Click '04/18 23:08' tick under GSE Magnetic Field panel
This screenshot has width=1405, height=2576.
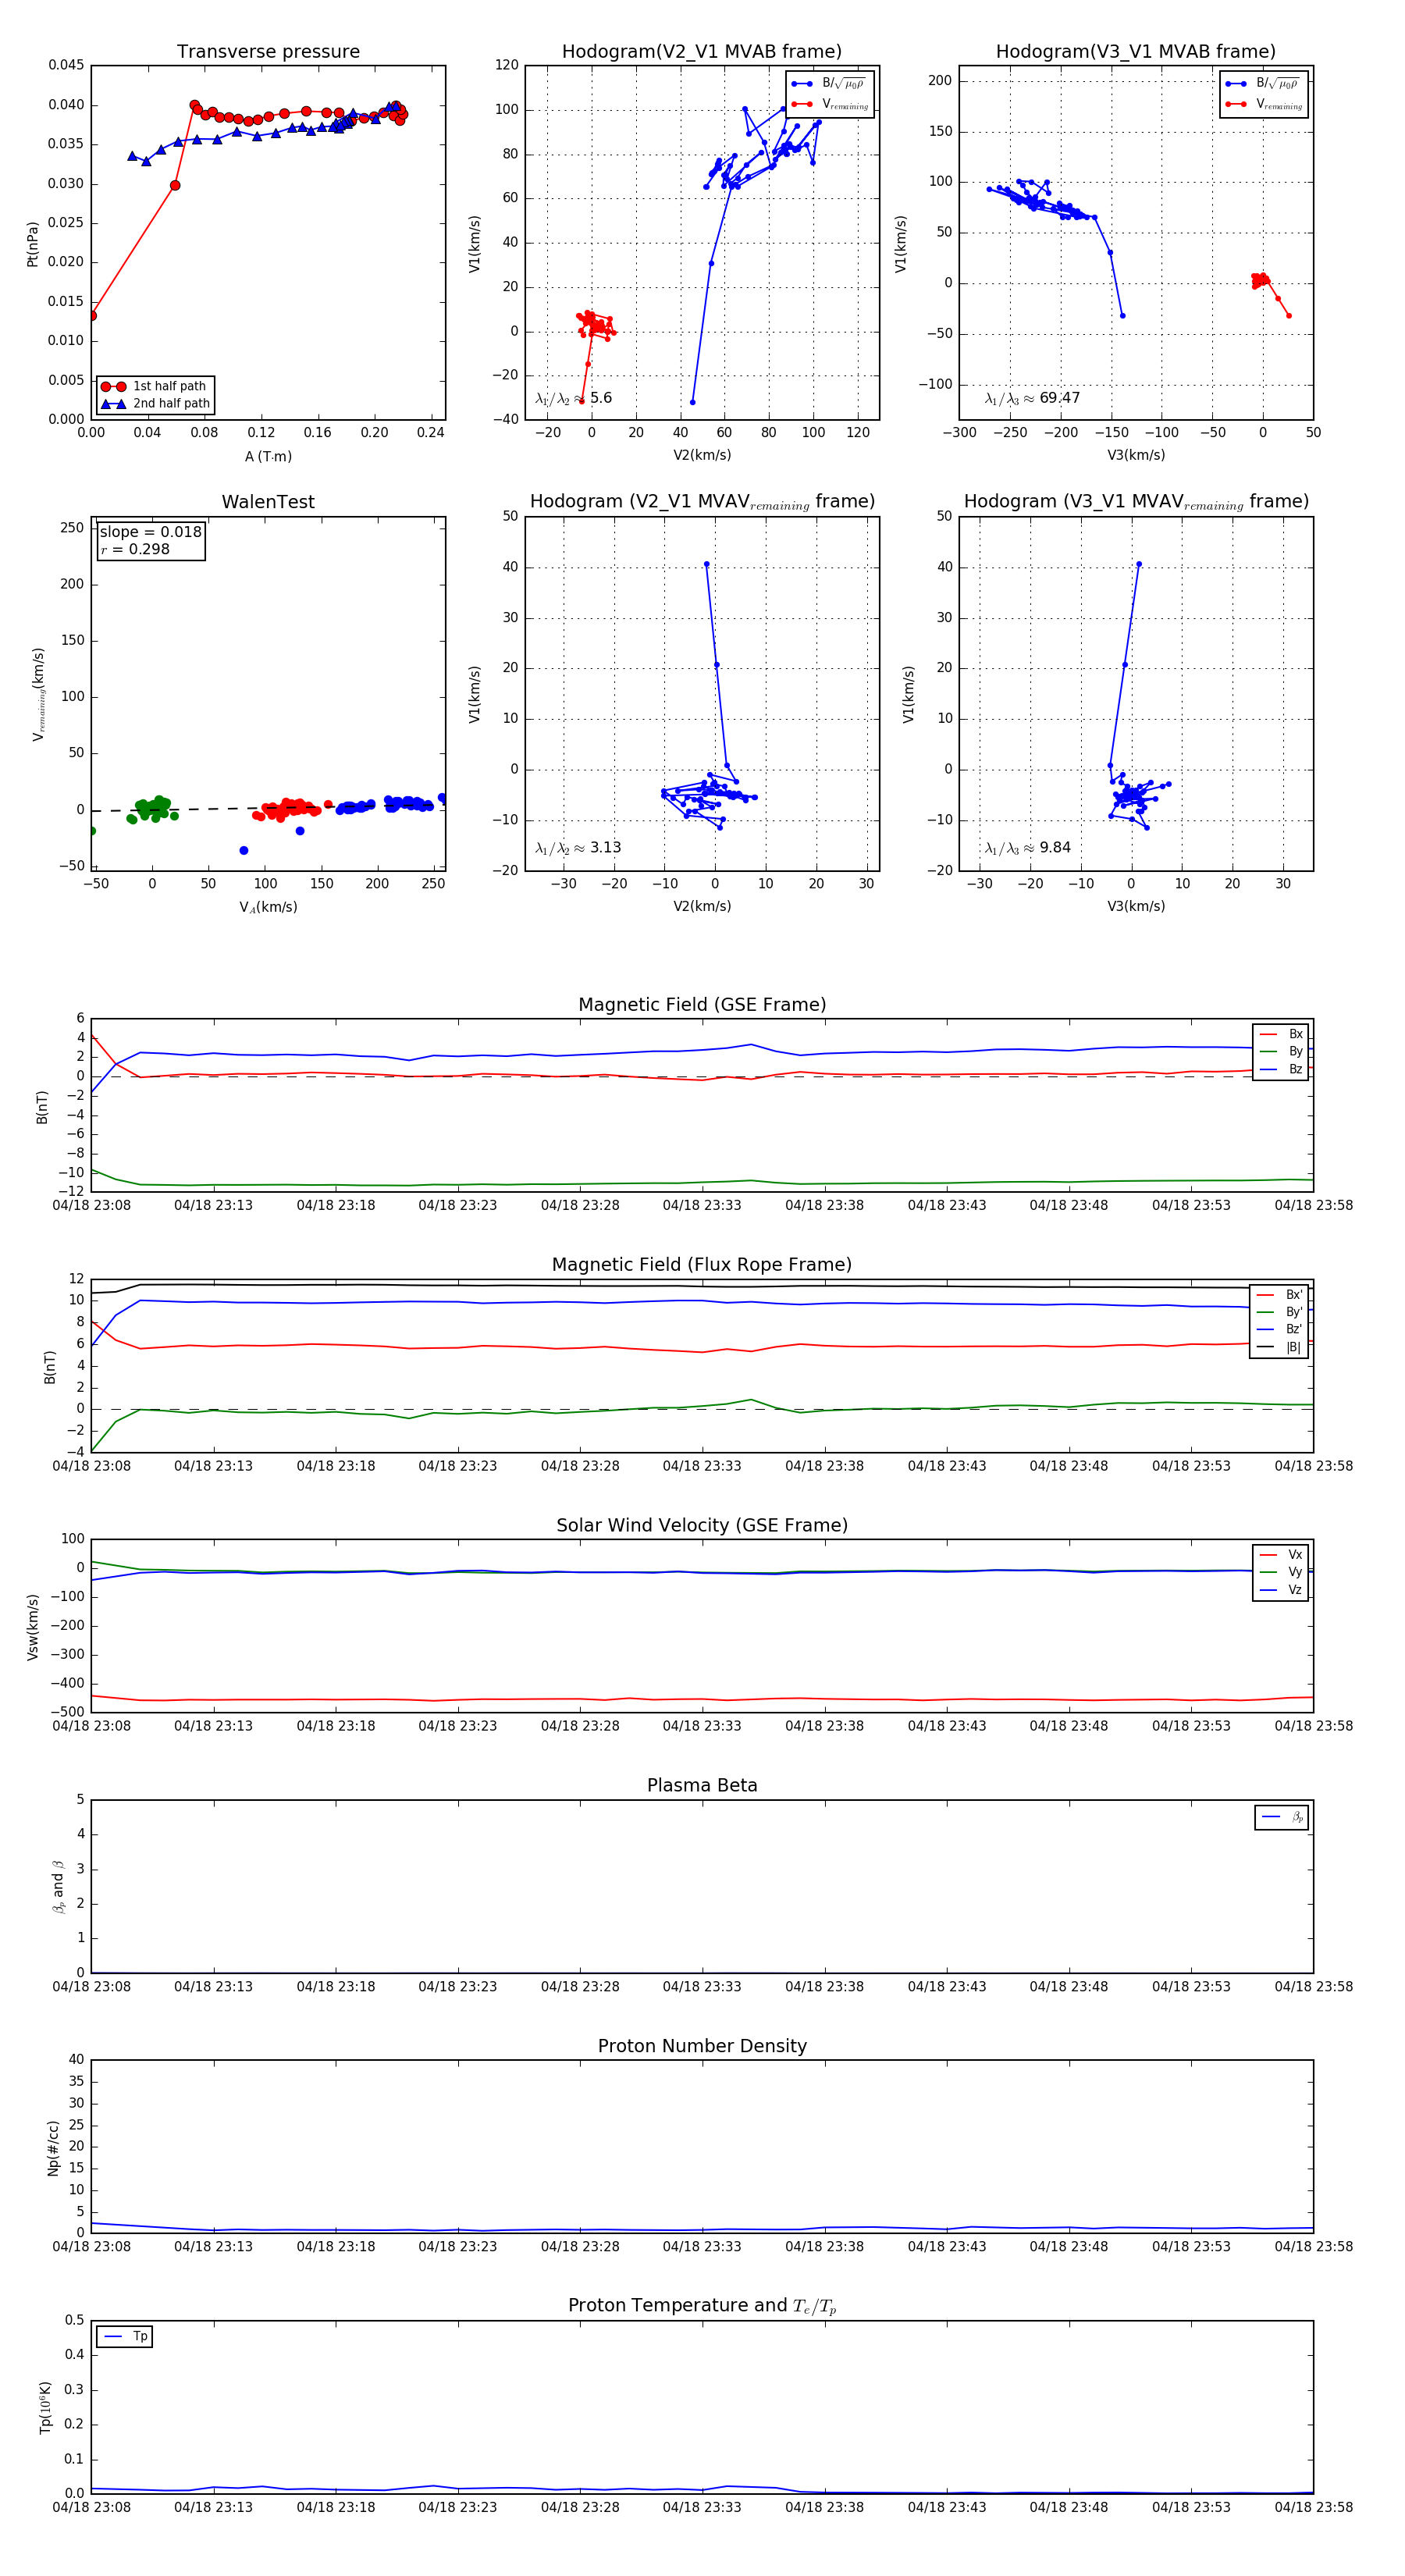(91, 1205)
